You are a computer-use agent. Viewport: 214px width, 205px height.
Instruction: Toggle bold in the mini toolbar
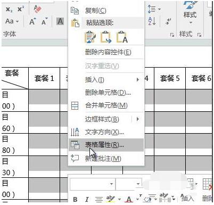coord(75,199)
